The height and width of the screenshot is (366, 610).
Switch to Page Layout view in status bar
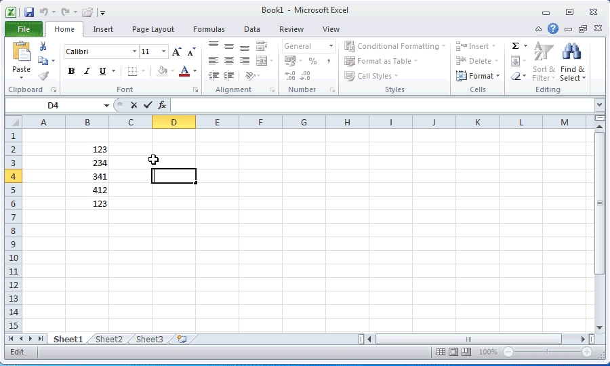pos(453,352)
